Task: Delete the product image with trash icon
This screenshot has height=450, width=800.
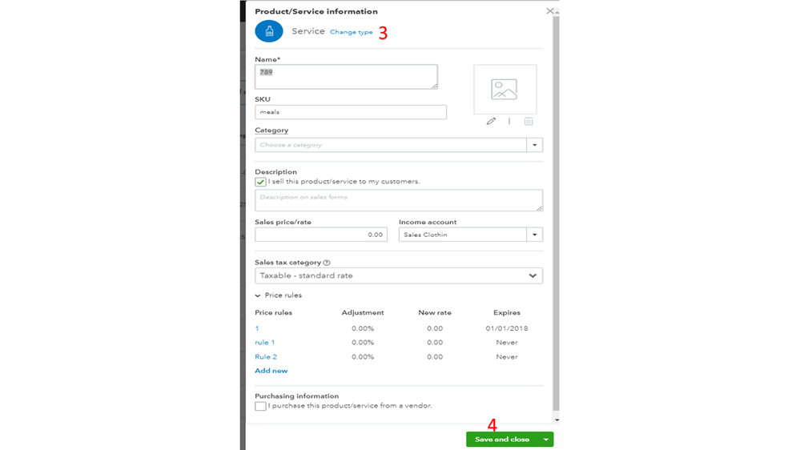Action: coord(529,122)
